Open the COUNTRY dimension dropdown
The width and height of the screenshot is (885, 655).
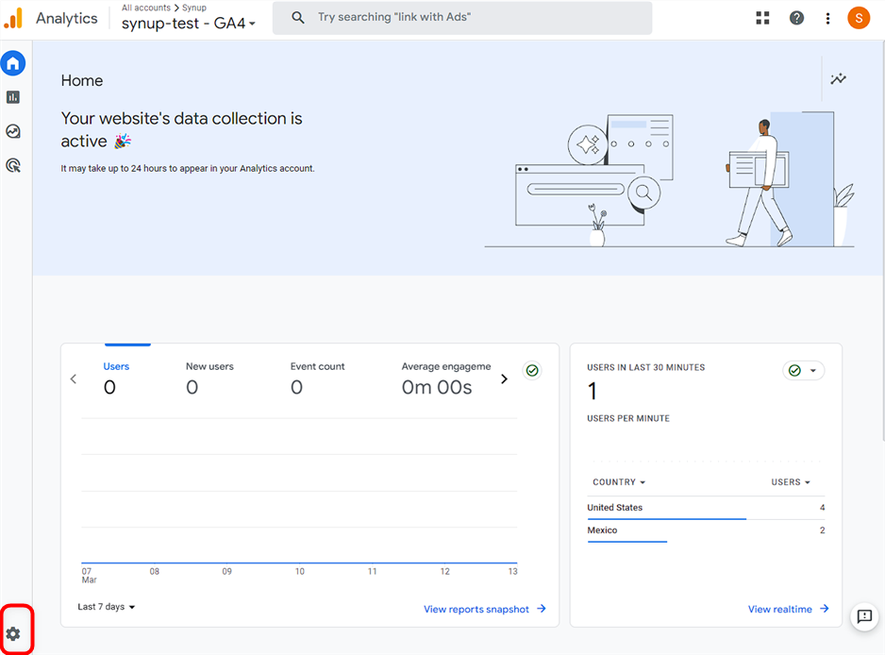(x=619, y=482)
